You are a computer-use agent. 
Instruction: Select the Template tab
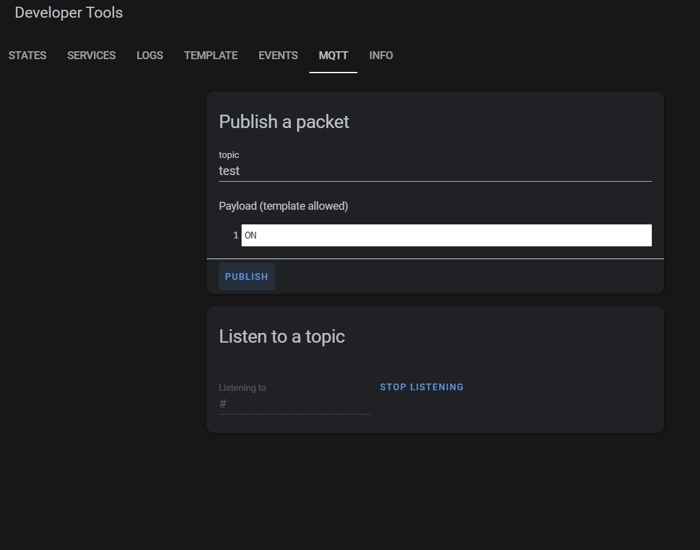click(211, 55)
